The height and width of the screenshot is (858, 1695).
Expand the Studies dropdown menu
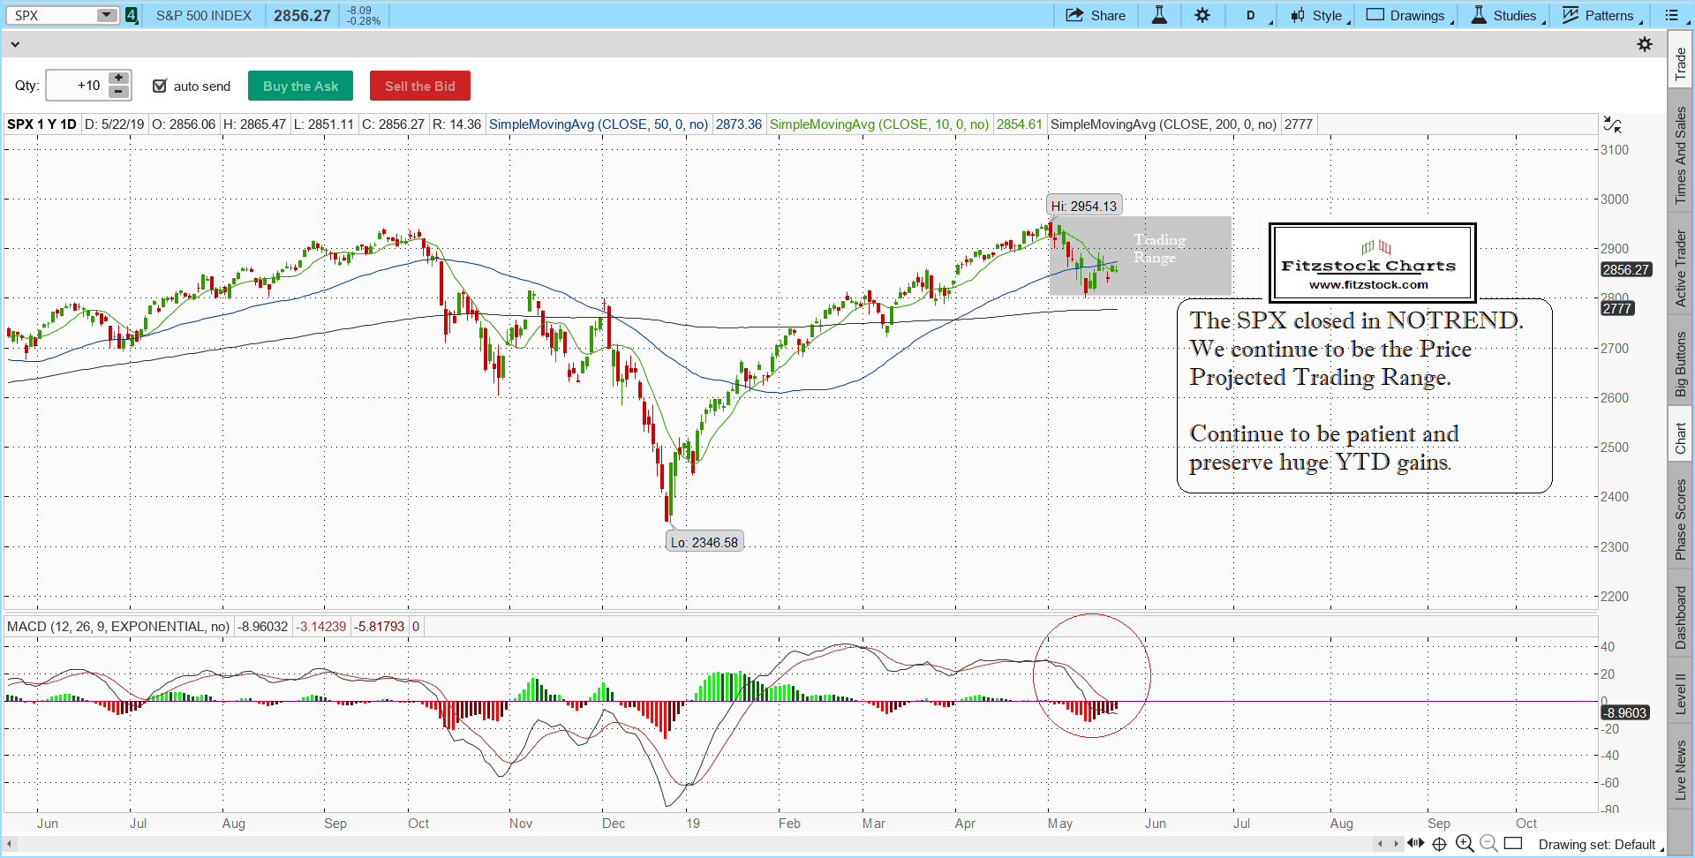coord(1506,15)
